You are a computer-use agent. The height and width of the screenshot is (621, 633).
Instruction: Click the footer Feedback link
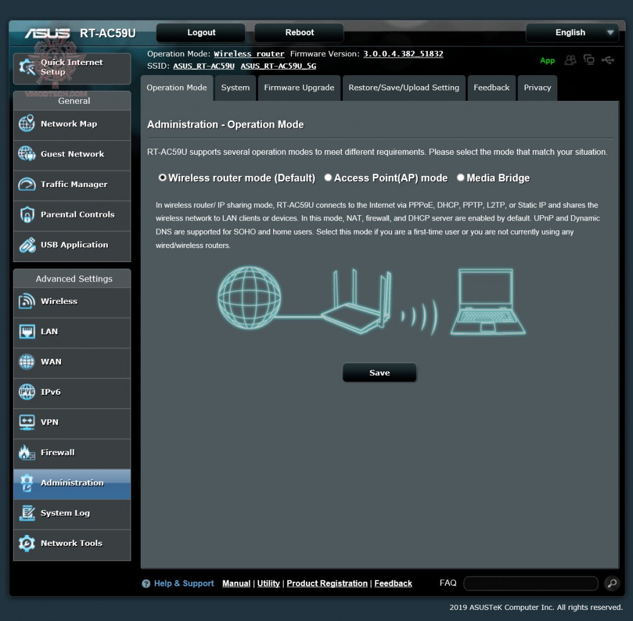coord(393,583)
